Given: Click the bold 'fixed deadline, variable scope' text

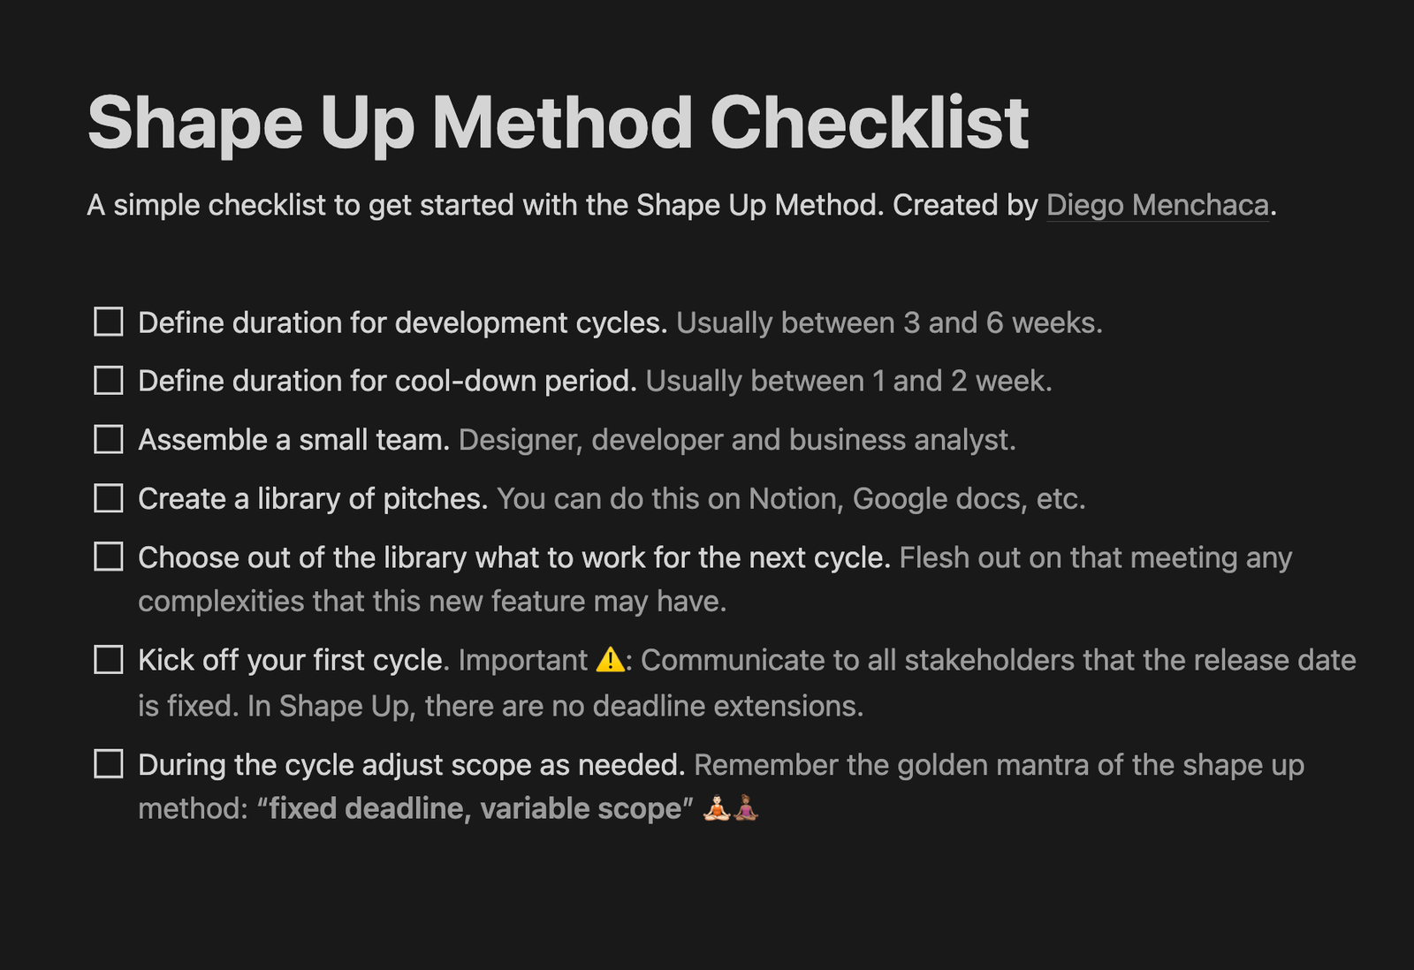Looking at the screenshot, I should (475, 808).
